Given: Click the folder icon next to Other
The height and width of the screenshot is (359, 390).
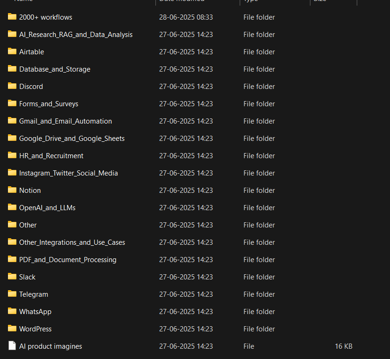Looking at the screenshot, I should [x=12, y=225].
